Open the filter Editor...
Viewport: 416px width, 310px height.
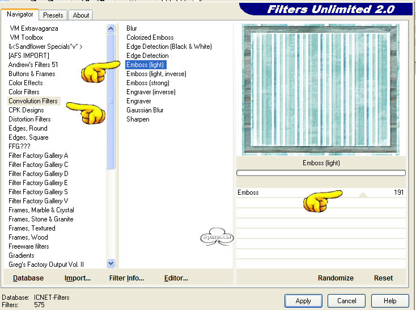coord(176,278)
